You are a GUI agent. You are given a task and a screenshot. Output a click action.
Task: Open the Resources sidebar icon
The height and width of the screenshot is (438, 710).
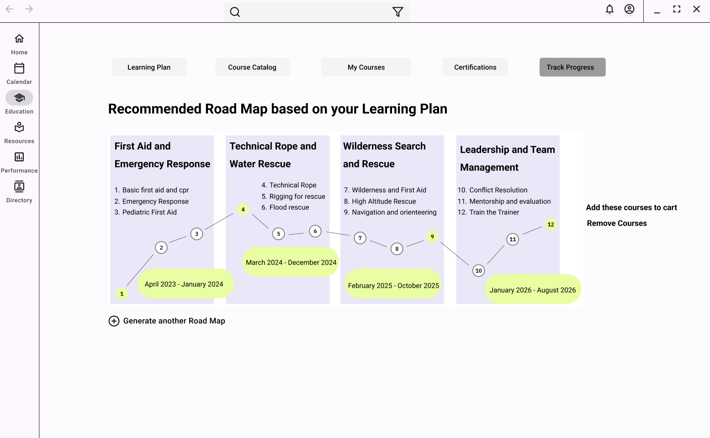19,127
